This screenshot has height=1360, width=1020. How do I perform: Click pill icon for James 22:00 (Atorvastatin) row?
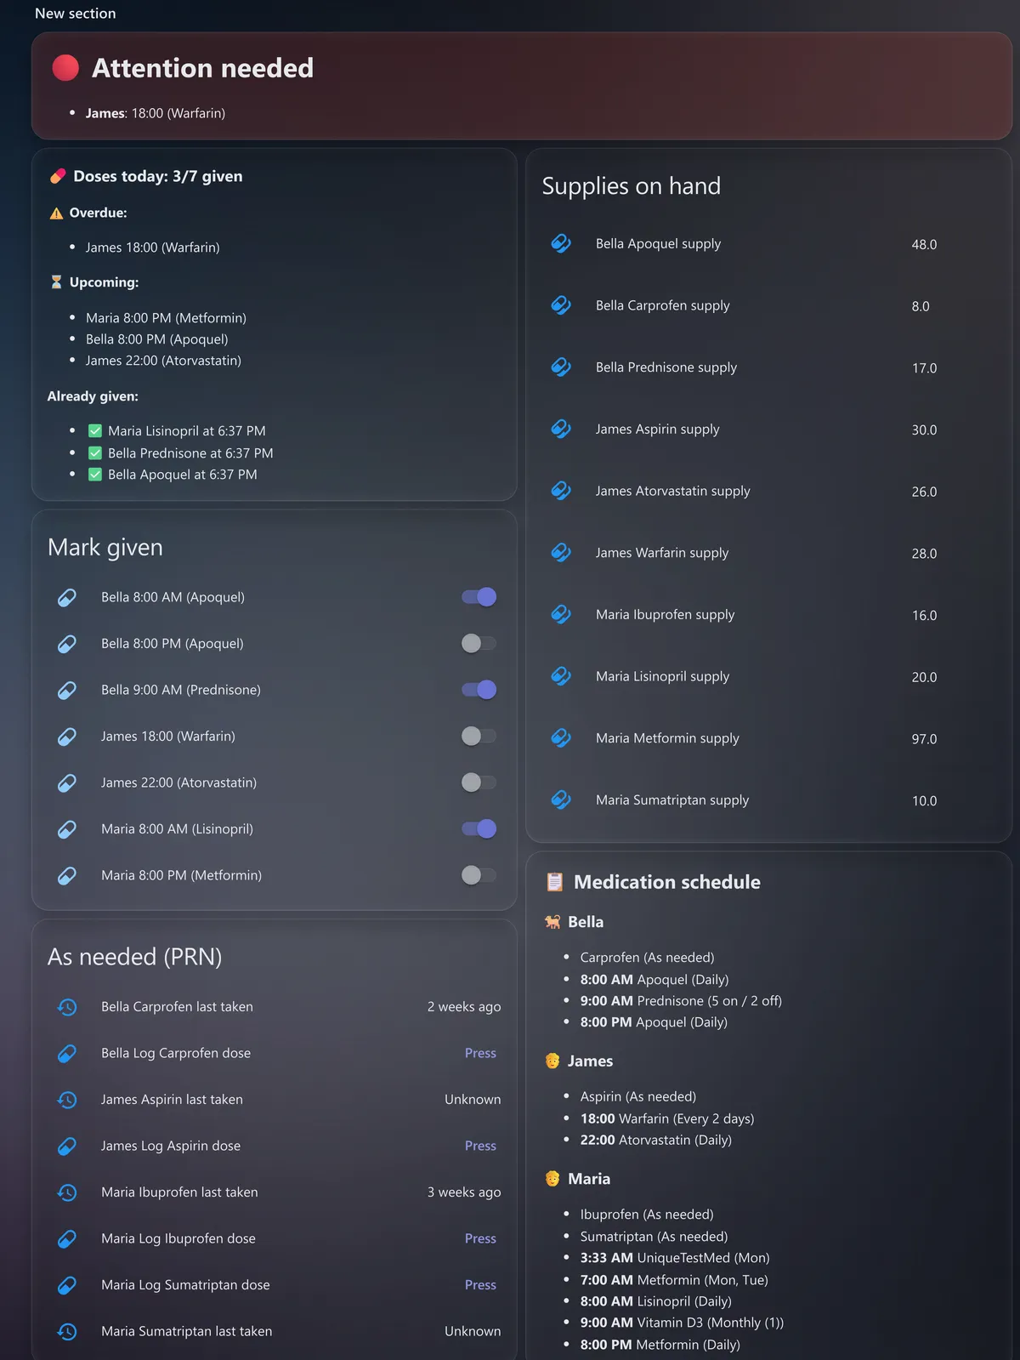click(x=67, y=782)
